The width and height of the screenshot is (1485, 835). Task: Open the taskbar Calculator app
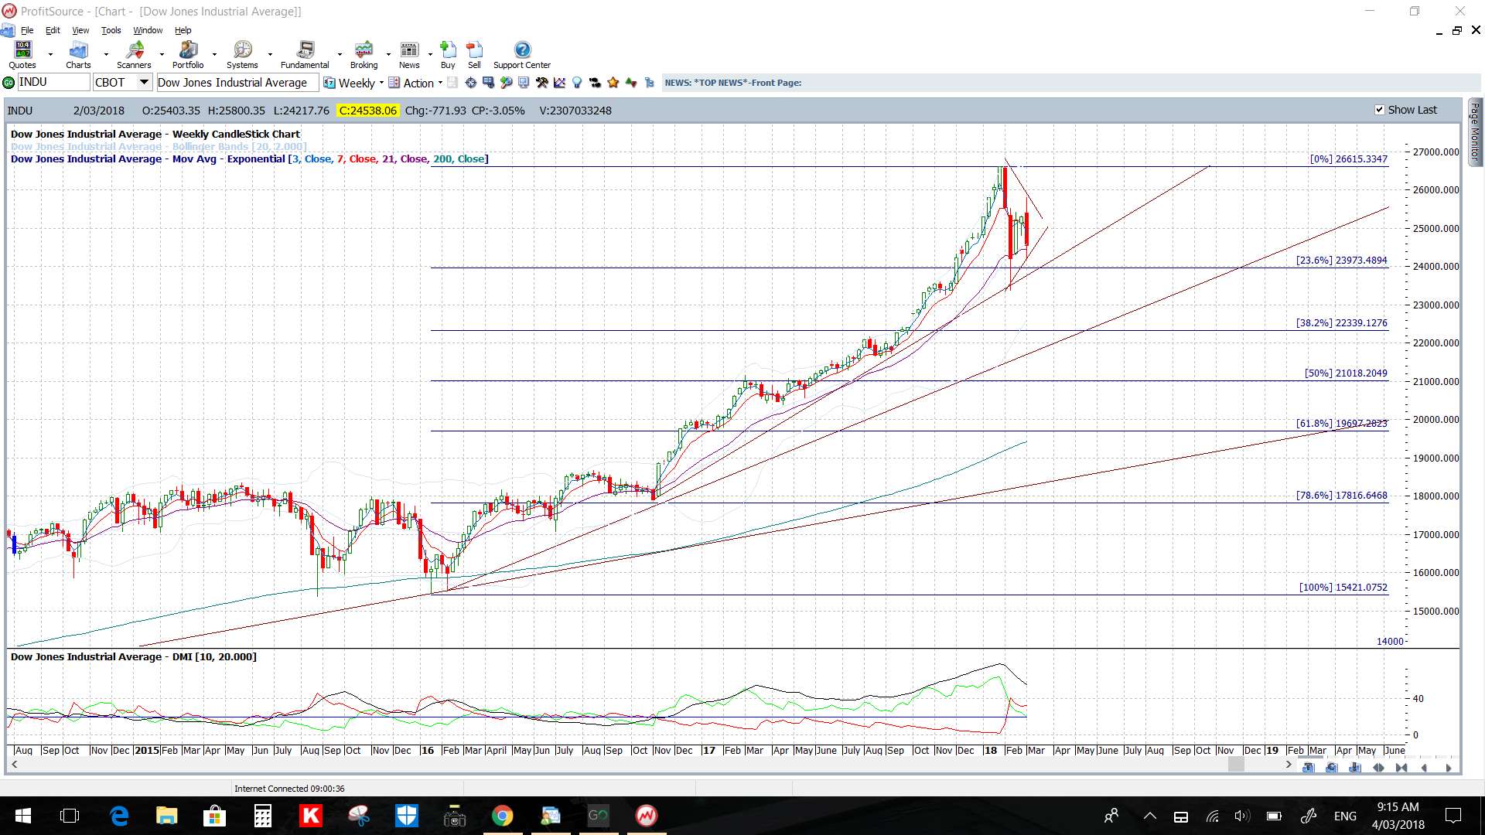(x=263, y=816)
